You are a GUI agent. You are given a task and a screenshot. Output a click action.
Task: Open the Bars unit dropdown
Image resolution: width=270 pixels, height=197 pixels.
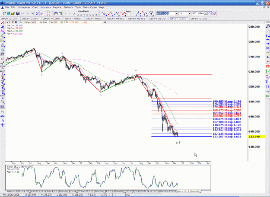(206, 13)
